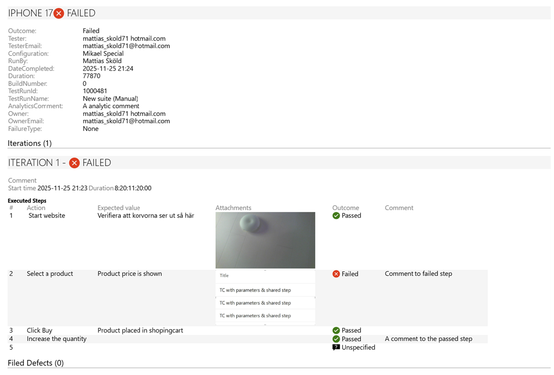Click the Start time value 2025-11-25 21:23

[63, 188]
